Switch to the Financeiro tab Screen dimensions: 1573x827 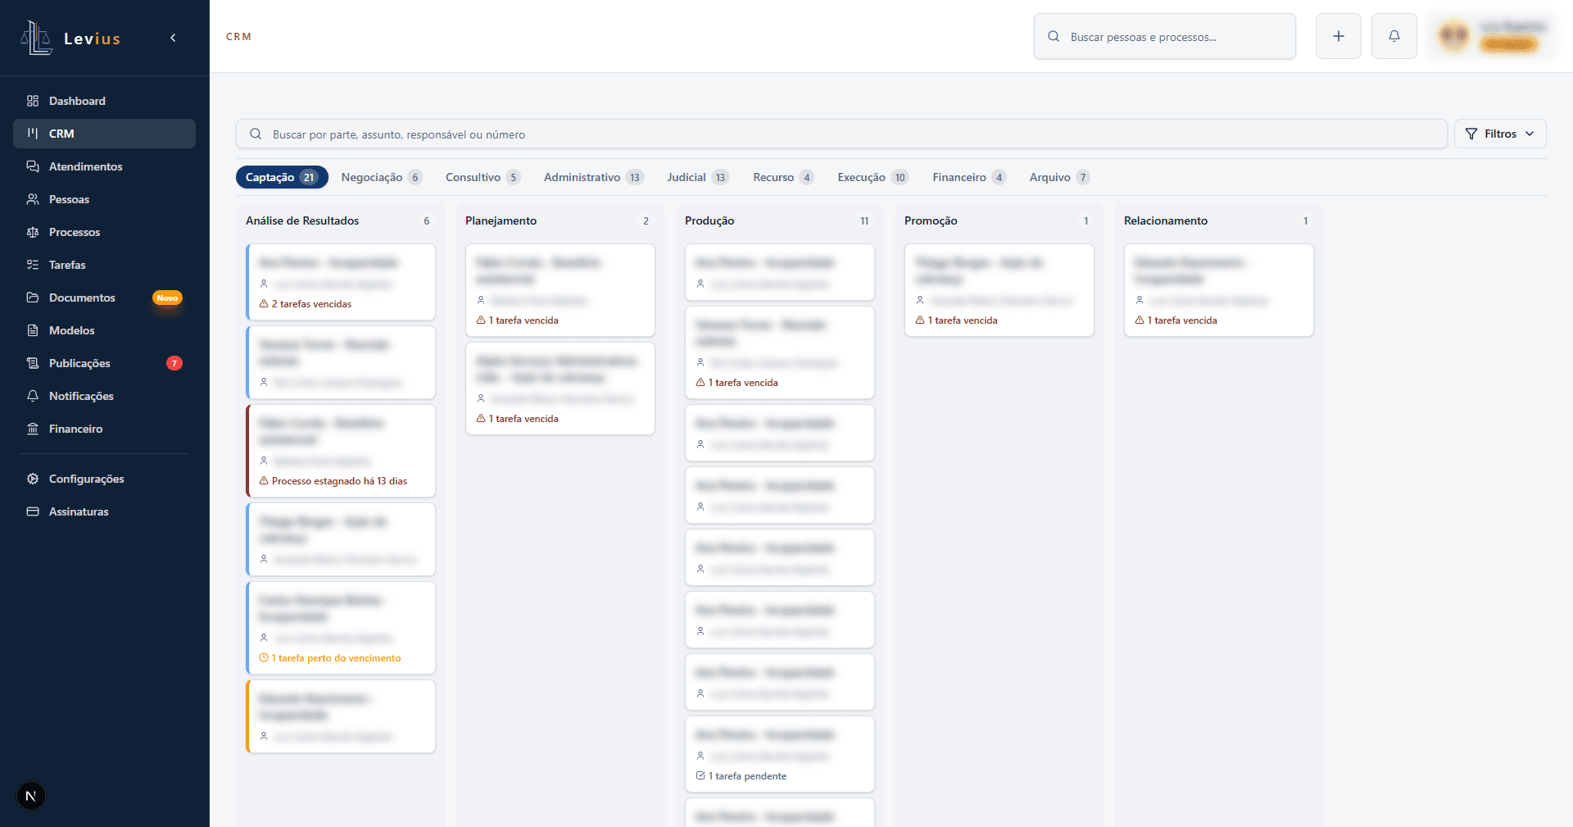(969, 177)
